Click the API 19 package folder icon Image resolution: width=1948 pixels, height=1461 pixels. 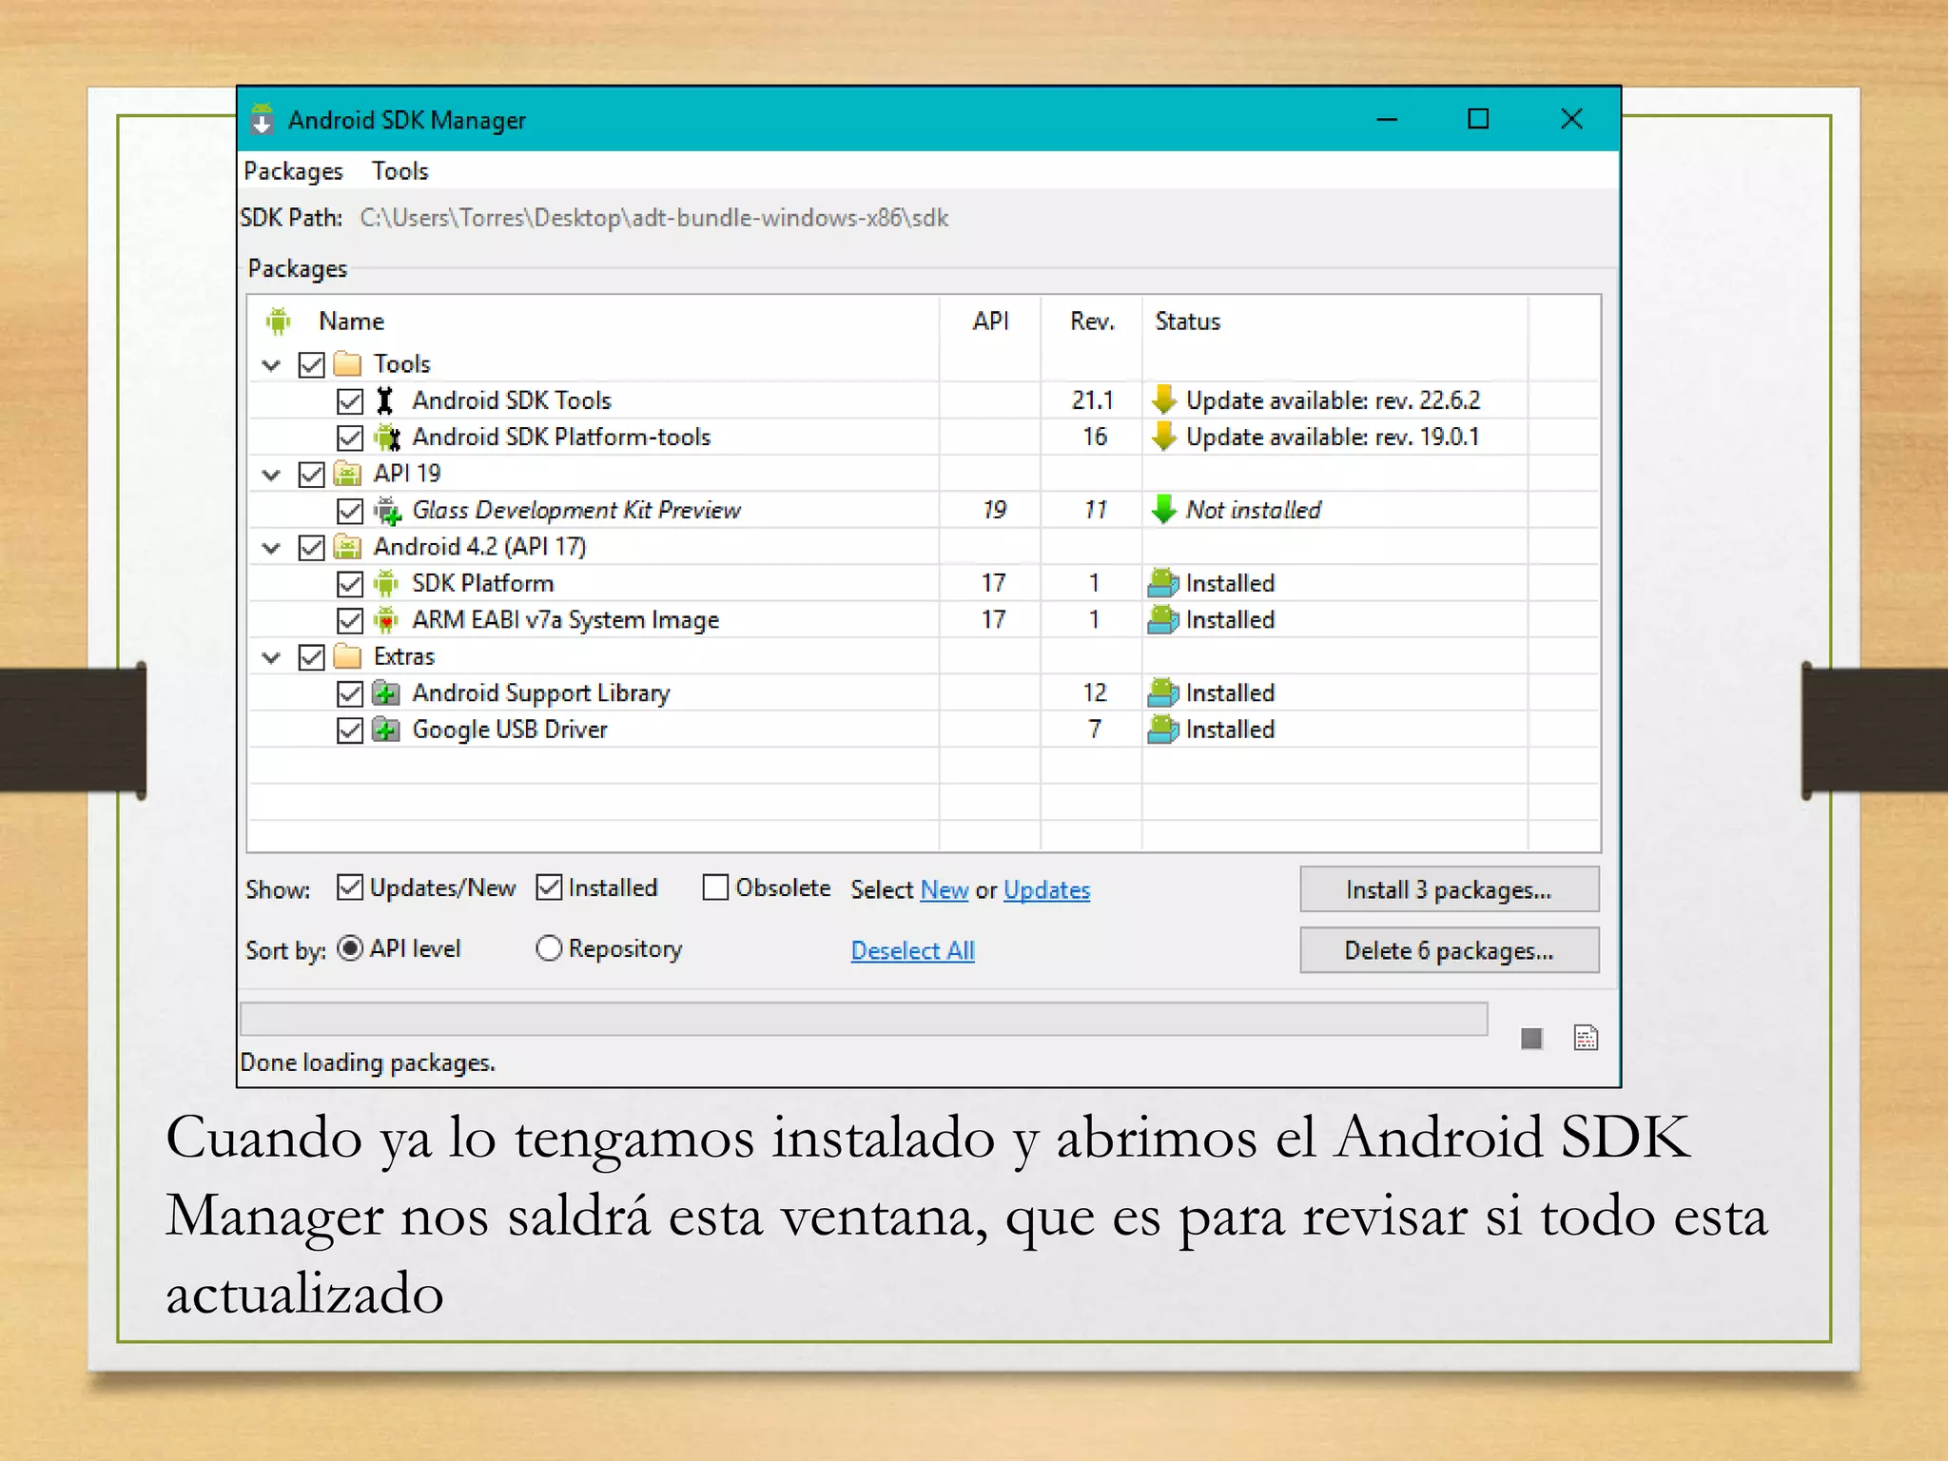[348, 474]
